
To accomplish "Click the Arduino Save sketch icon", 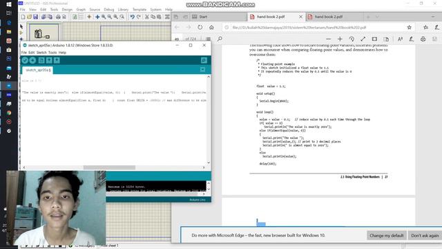I will pyautogui.click(x=57, y=60).
